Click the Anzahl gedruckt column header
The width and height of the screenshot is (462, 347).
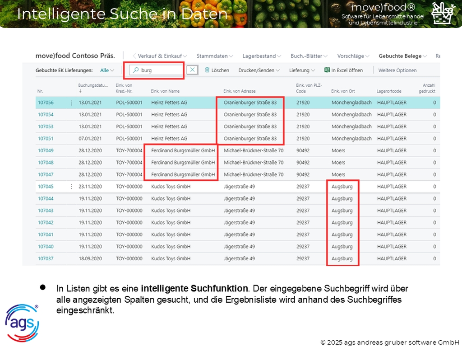click(427, 88)
